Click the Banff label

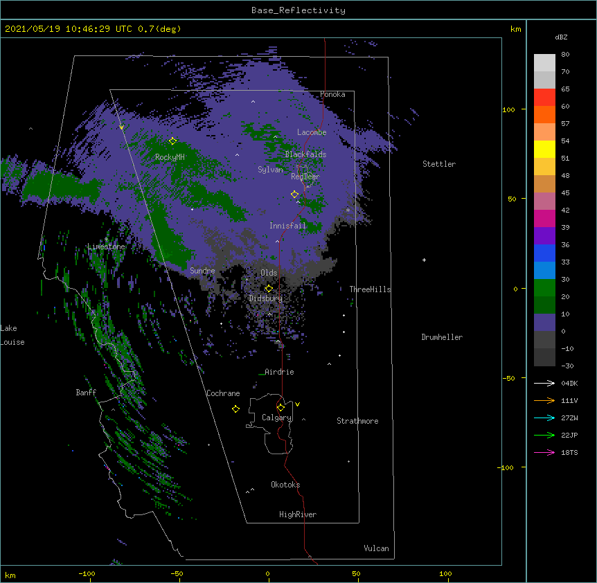pos(86,393)
